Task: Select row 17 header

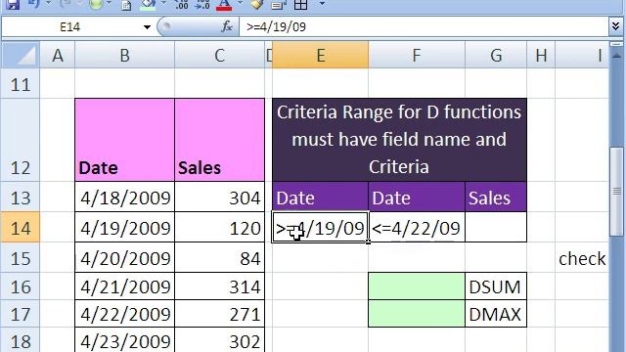Action: point(20,314)
